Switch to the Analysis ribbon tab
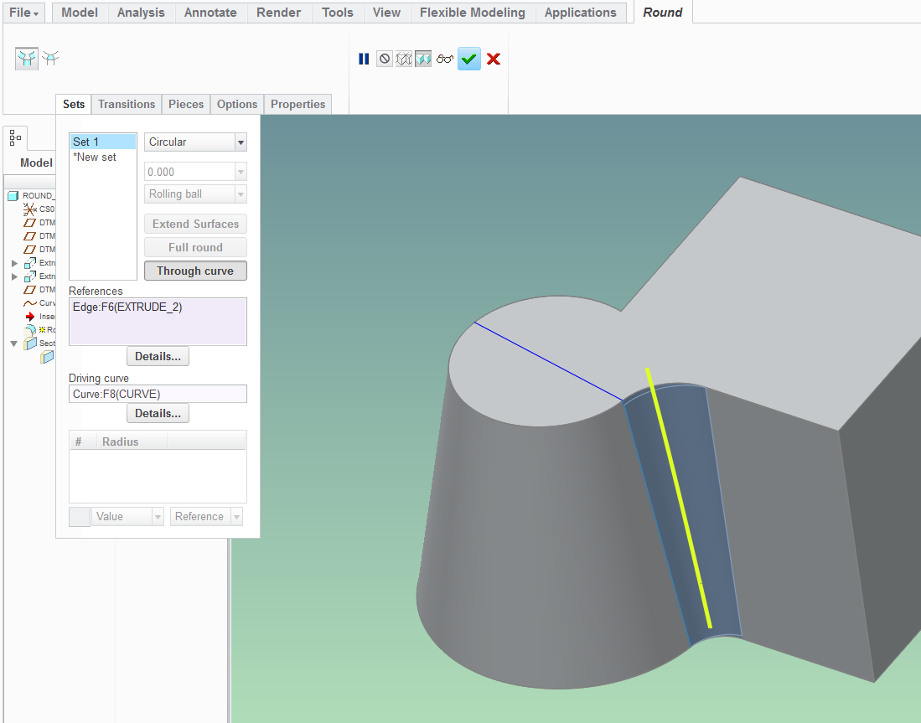 (x=141, y=13)
